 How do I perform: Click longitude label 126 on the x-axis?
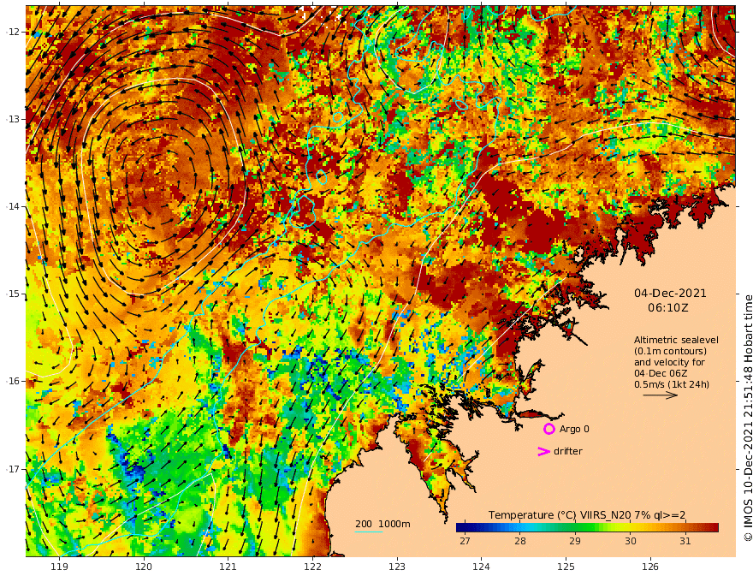pos(650,567)
